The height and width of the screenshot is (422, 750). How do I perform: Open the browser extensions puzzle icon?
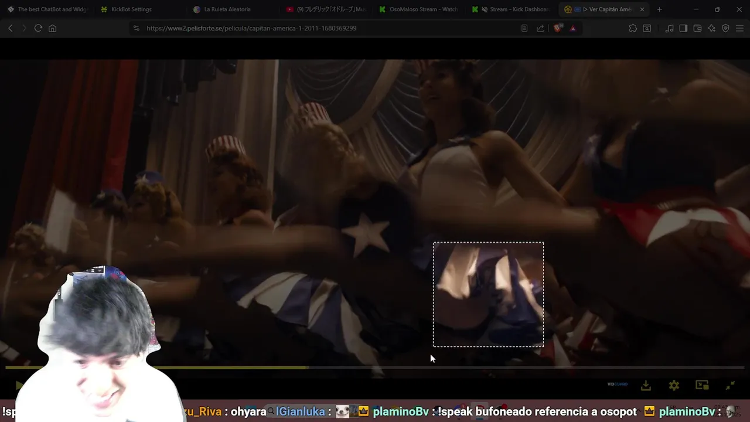[633, 28]
